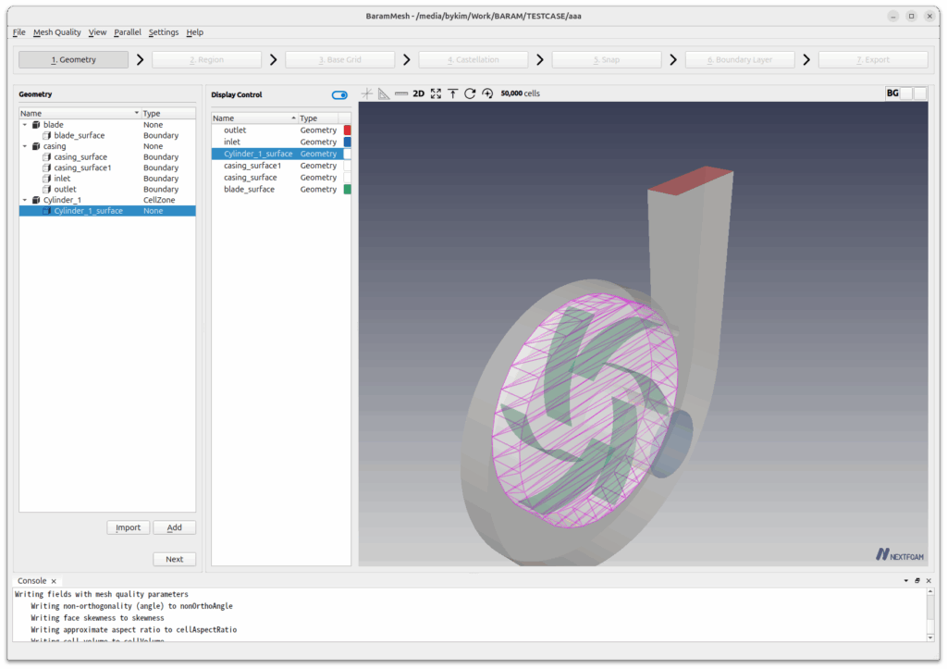This screenshot has height=669, width=947.
Task: Go to the 4. Castellation step
Action: click(473, 60)
